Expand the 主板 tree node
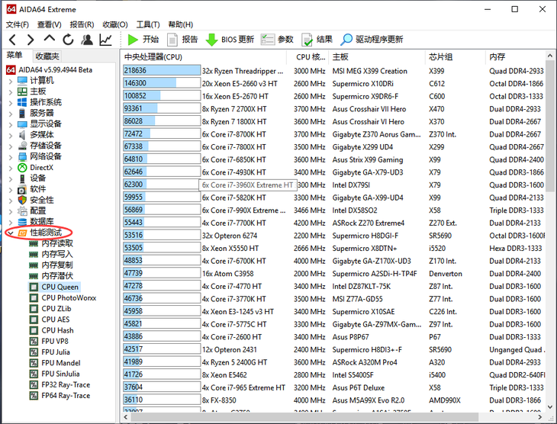557x424 pixels. pos(11,92)
